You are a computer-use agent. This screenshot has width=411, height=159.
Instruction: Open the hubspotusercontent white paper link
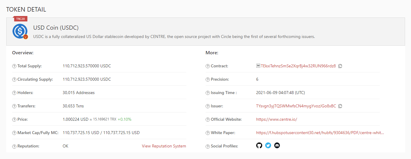click(320, 133)
